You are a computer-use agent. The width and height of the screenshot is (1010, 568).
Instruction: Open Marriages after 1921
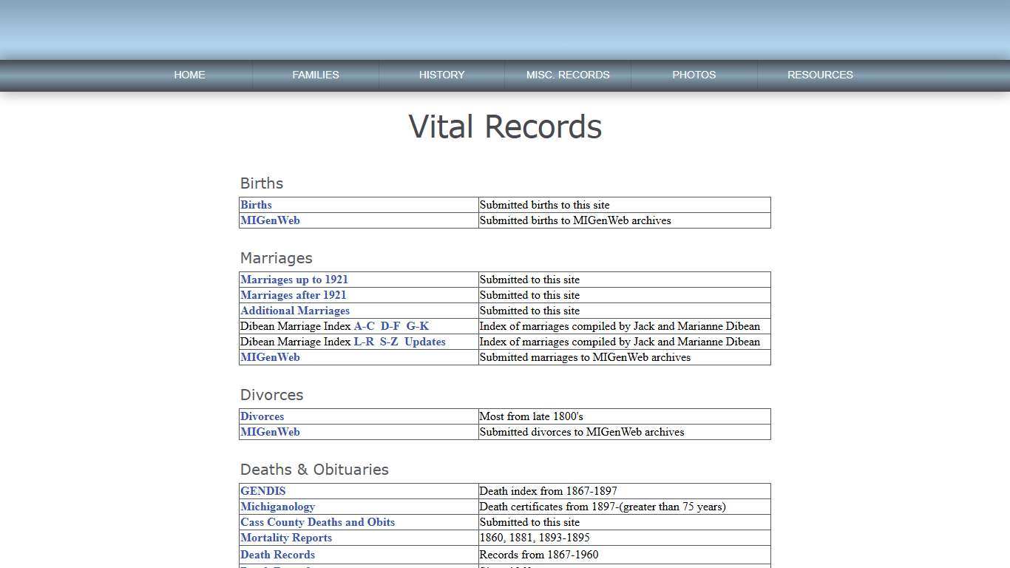[x=293, y=295]
